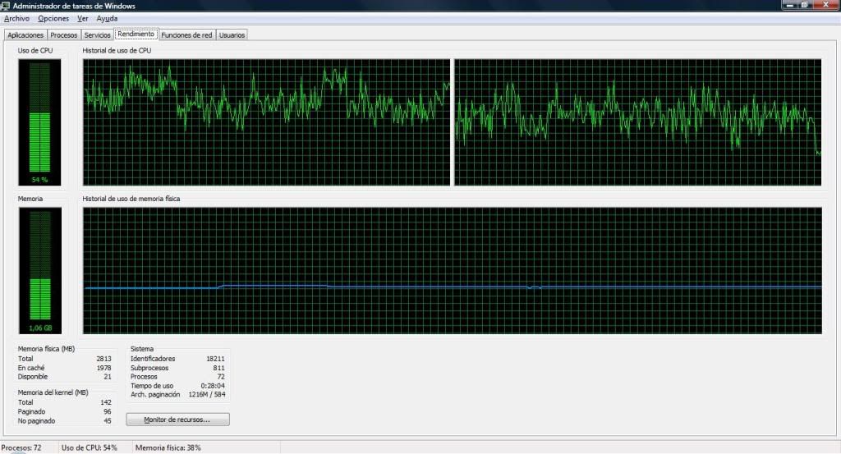Maximize the Task Manager window

(x=805, y=6)
